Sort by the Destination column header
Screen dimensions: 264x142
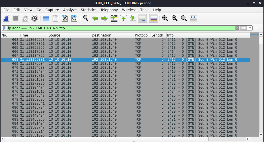point(113,35)
